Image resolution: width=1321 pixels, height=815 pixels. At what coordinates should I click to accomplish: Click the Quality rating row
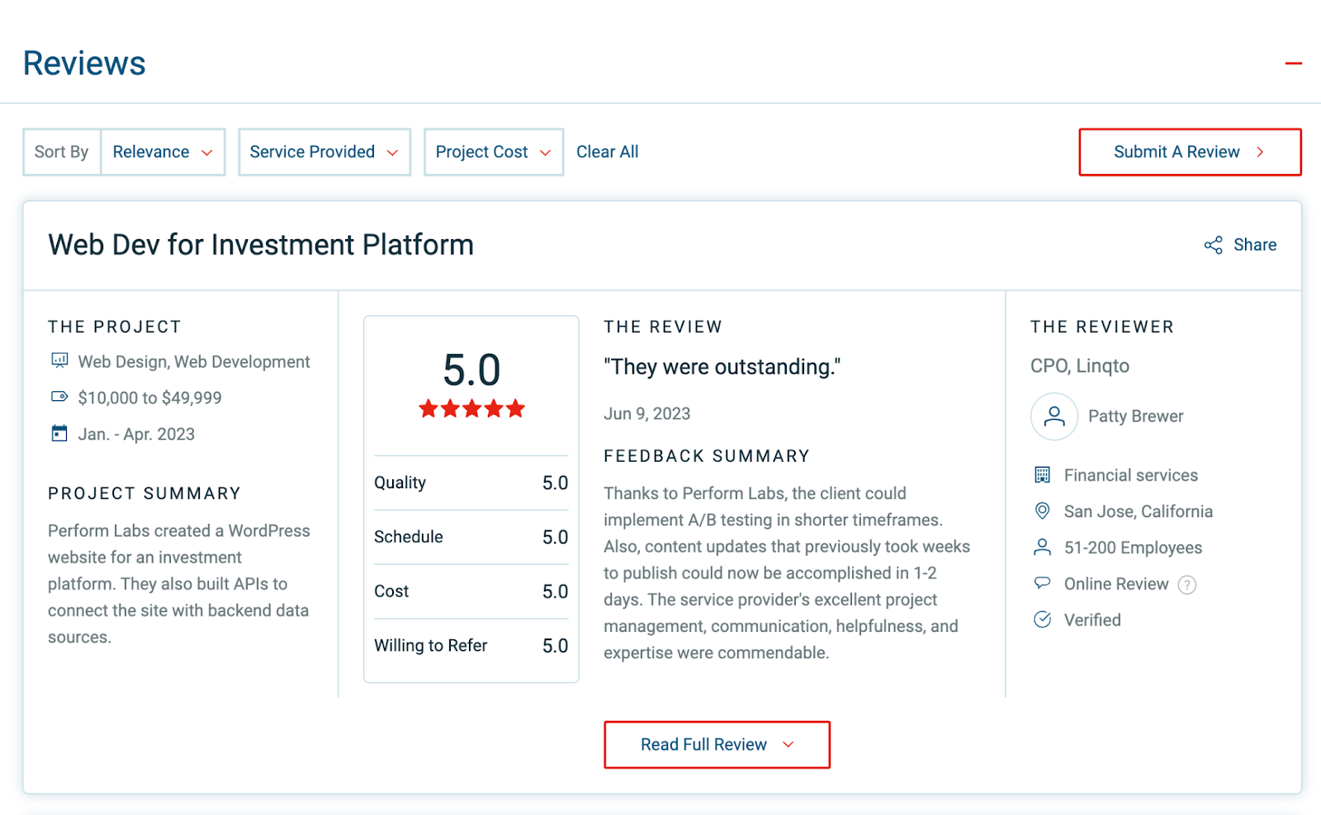point(471,483)
